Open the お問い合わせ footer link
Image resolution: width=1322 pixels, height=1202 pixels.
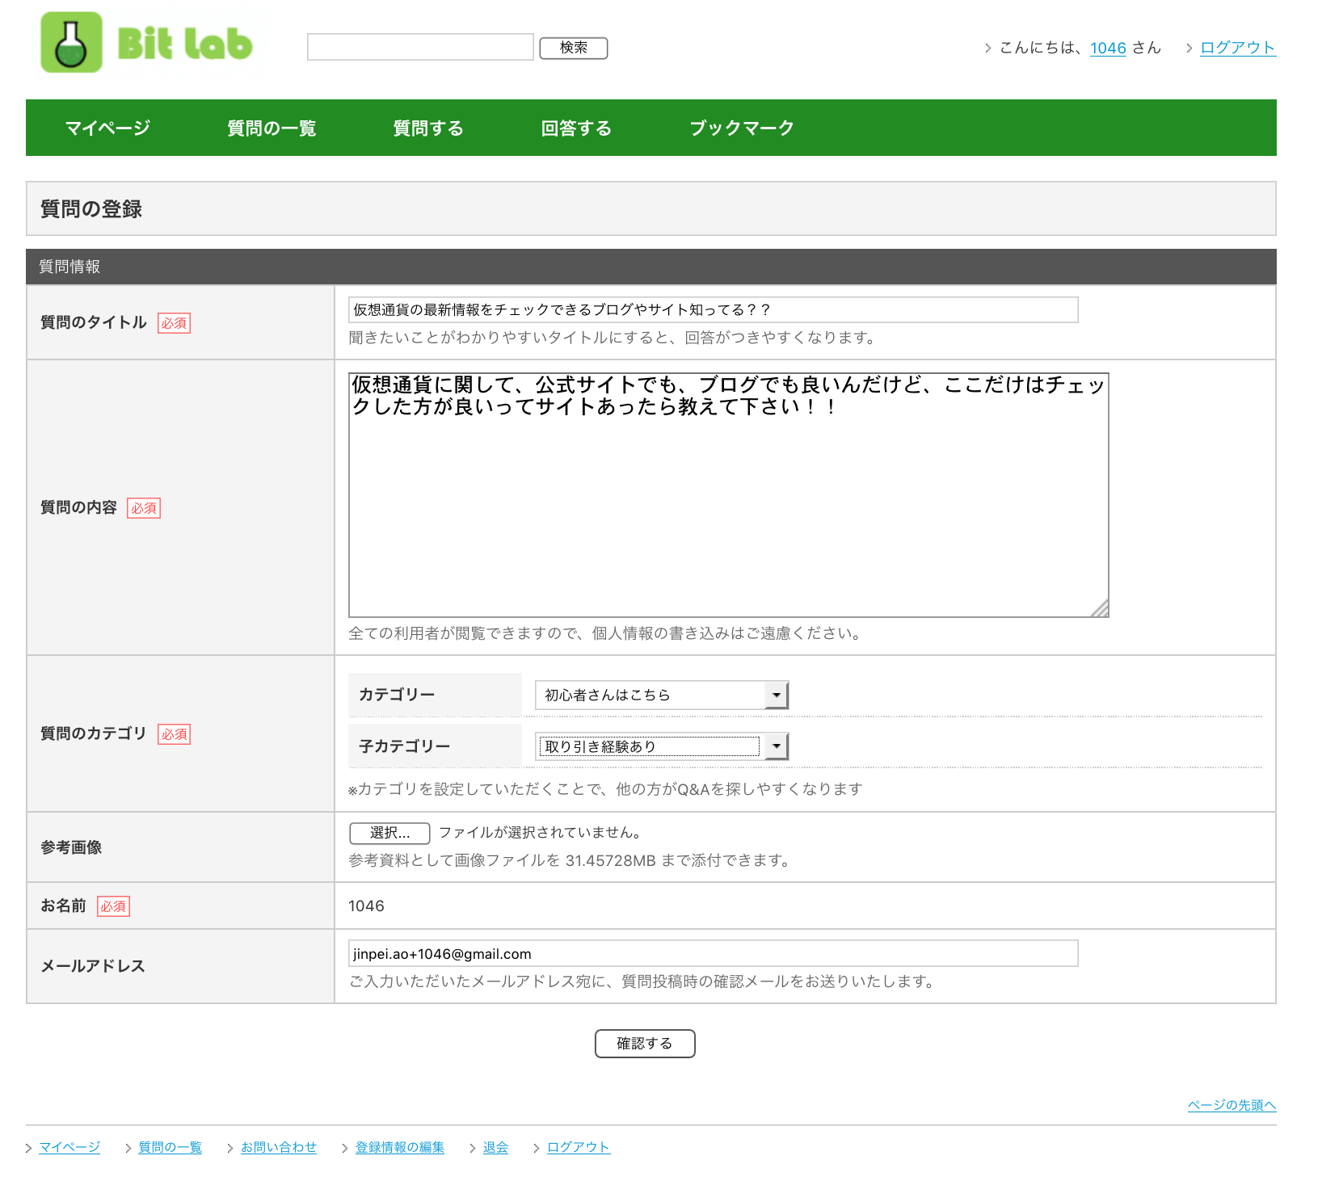(279, 1147)
